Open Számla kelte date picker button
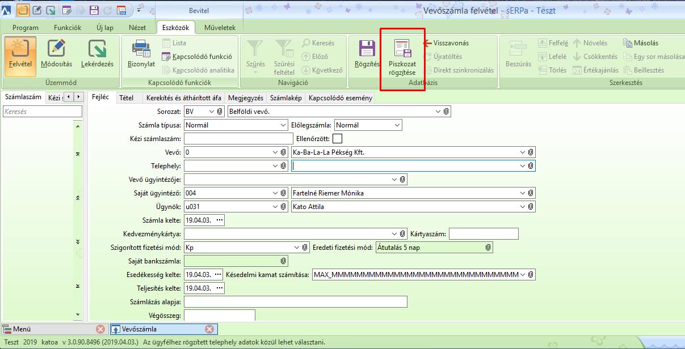 pos(220,220)
